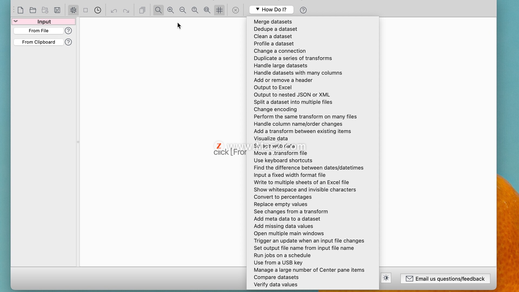Click the From File button
Screen dimensions: 519x292
(x=39, y=31)
